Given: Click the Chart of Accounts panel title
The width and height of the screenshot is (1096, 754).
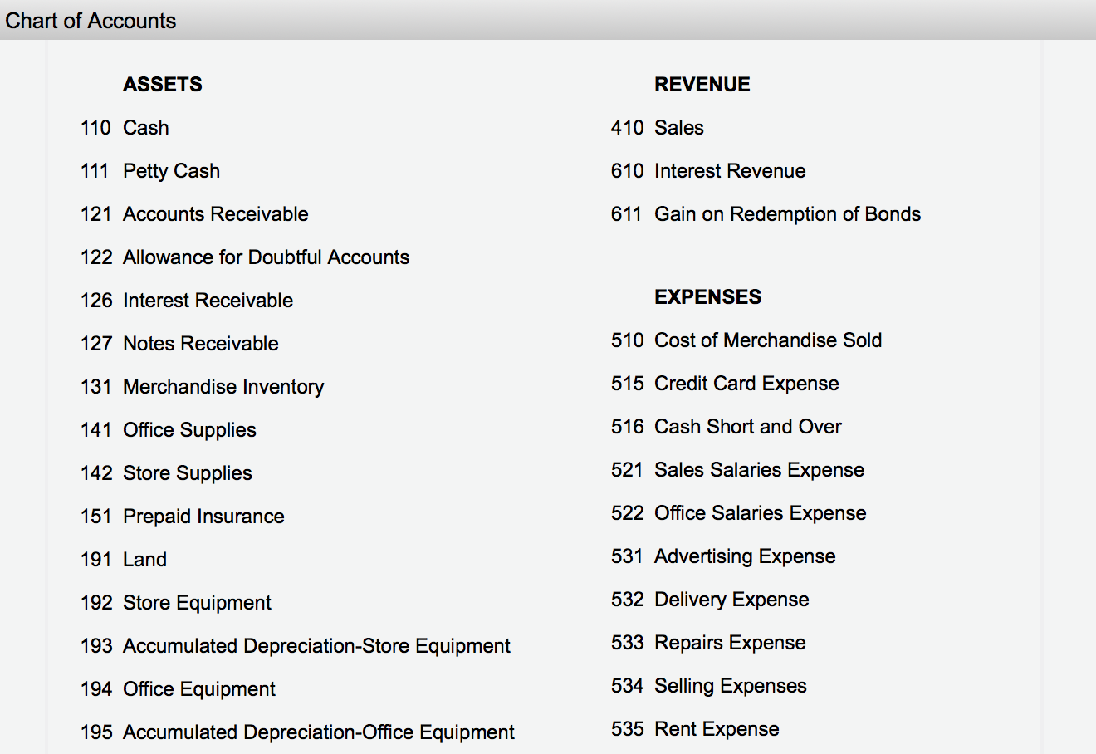Looking at the screenshot, I should pyautogui.click(x=91, y=21).
